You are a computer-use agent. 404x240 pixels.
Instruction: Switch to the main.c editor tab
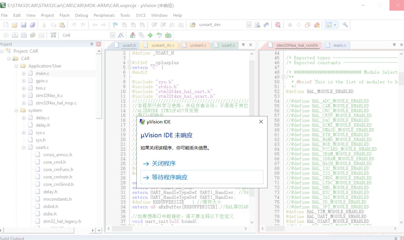pos(337,45)
